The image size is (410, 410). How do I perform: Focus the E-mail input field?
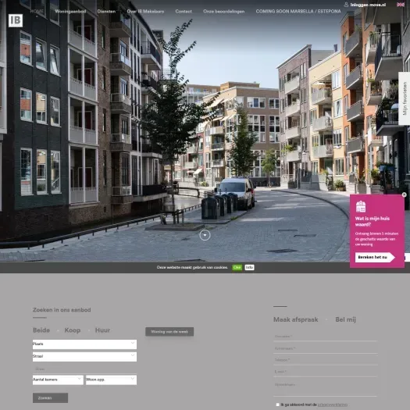326,372
